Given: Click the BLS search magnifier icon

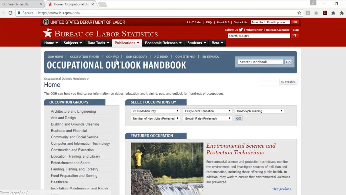Looking at the screenshot, I should (x=295, y=35).
